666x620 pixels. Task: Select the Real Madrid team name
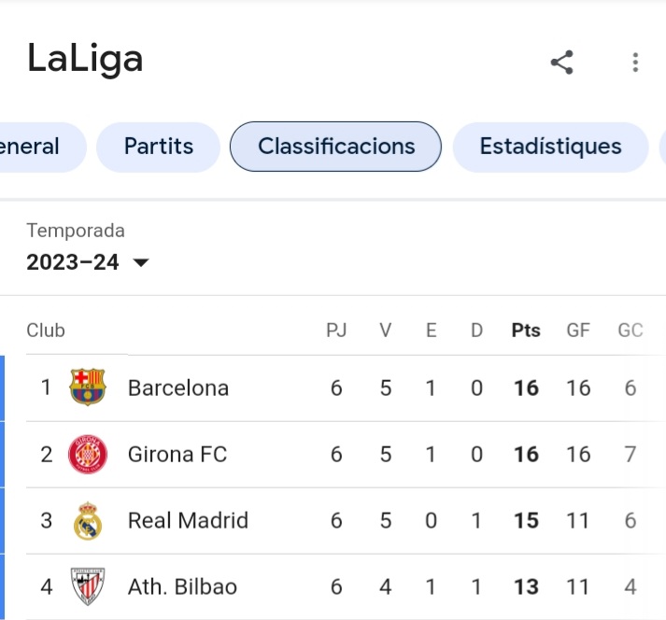click(x=188, y=521)
